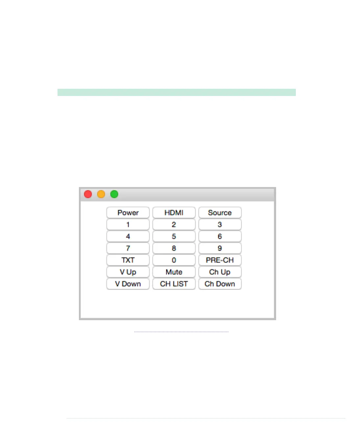Raise volume with V Up
This screenshot has height=426, width=355.
tap(128, 272)
